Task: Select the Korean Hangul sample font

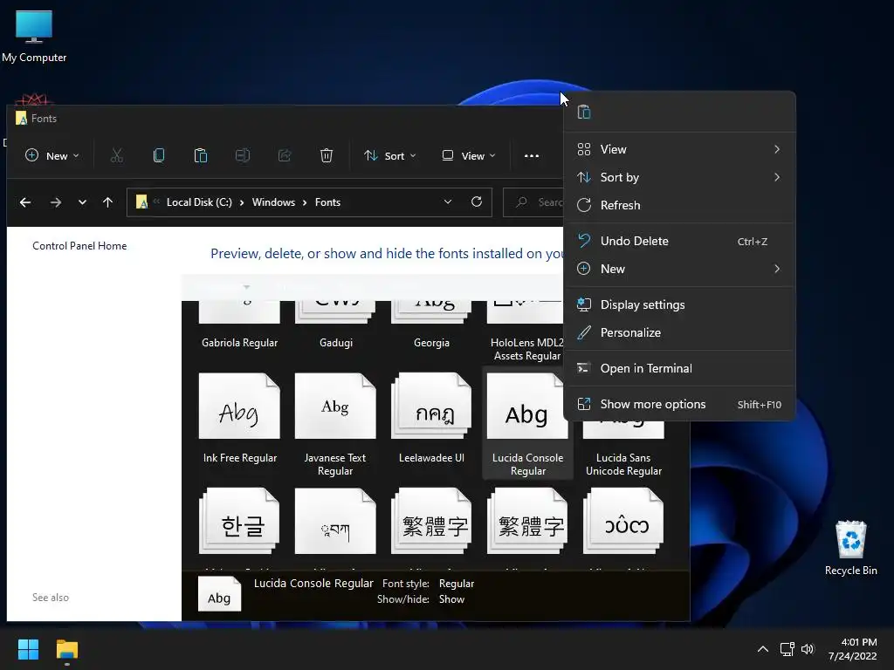Action: pos(239,522)
